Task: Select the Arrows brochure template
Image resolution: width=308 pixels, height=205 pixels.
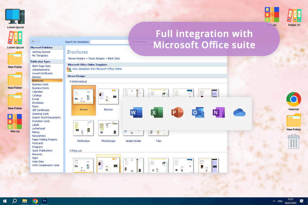Action: pos(83,100)
